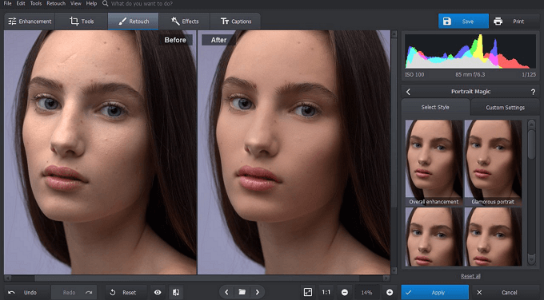
Task: Select the bottom-left unlabeled style thumbnail
Action: 434,237
